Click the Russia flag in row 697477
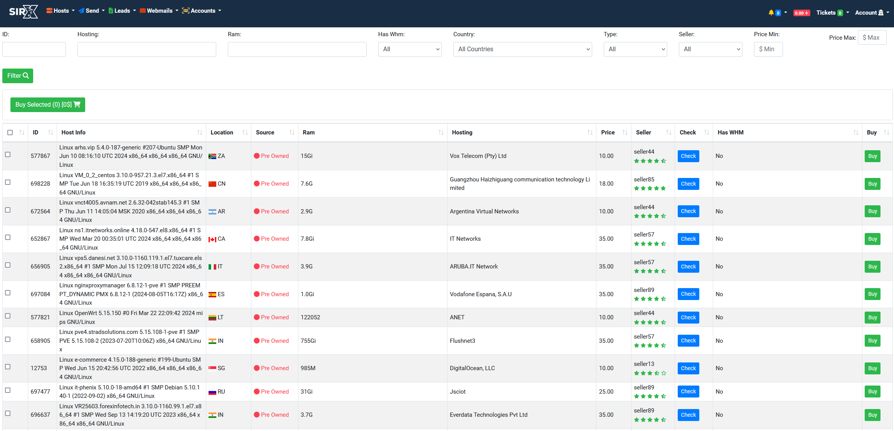 (212, 392)
